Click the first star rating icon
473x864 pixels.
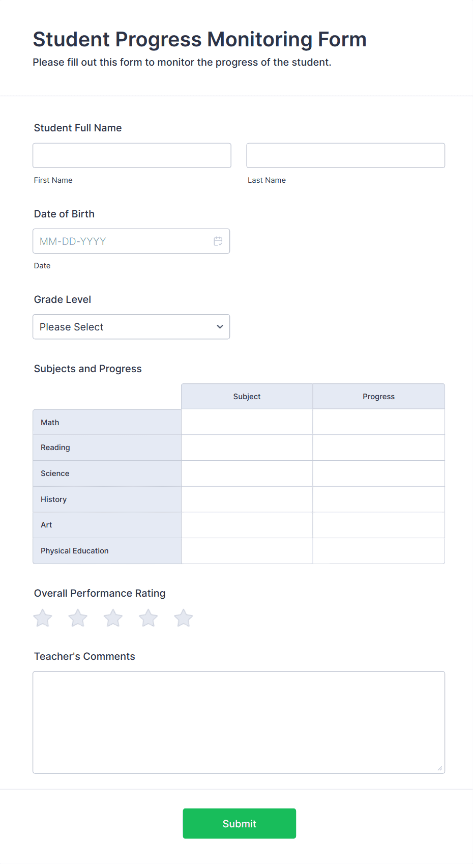pyautogui.click(x=42, y=618)
